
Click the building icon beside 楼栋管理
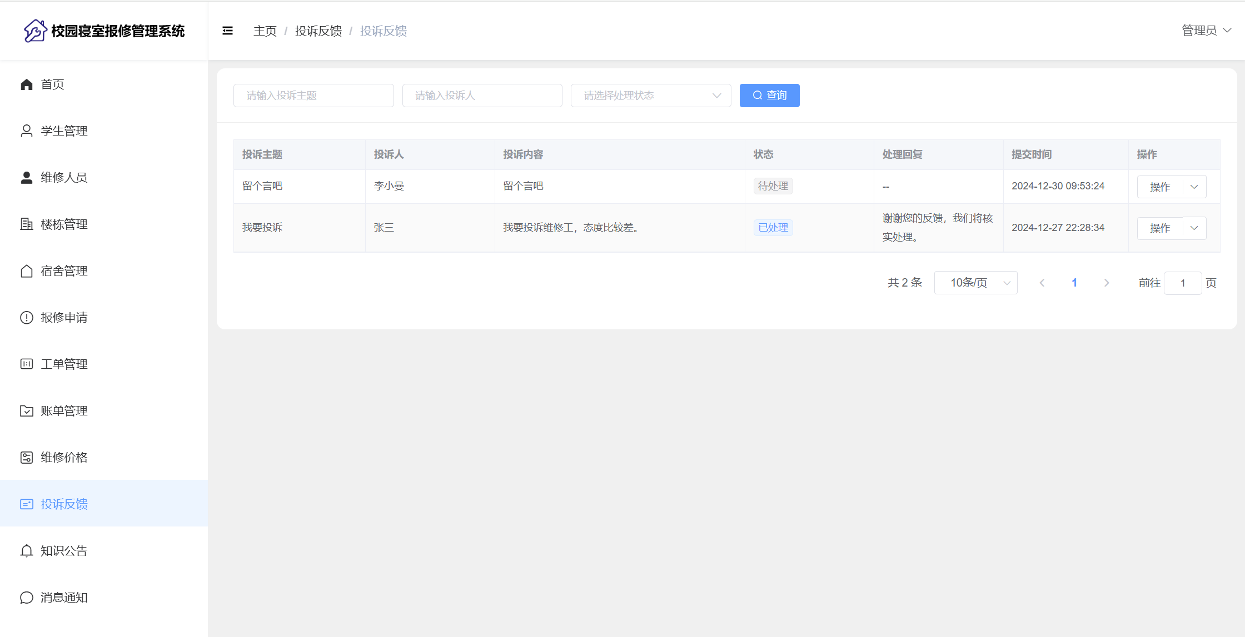[26, 224]
